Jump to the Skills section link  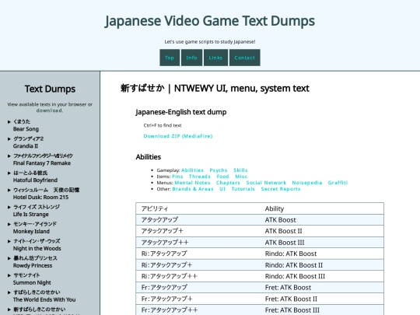click(240, 170)
